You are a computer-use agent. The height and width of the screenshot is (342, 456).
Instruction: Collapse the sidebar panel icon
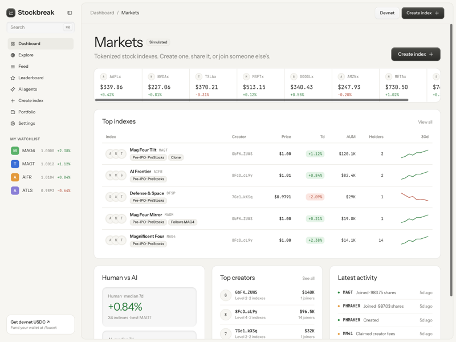[70, 13]
